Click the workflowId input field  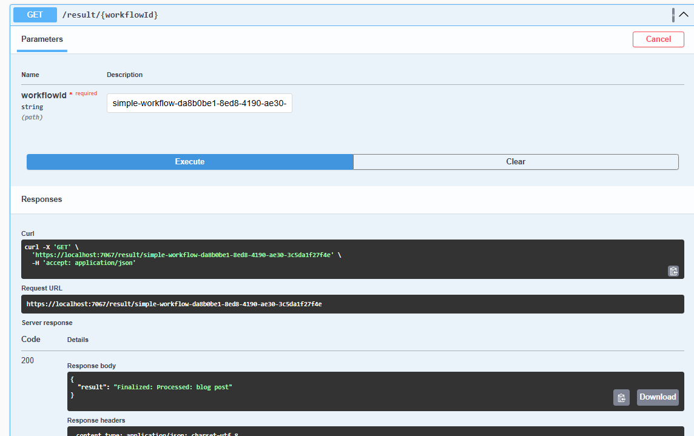199,103
